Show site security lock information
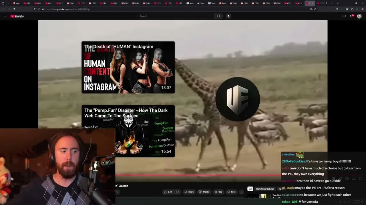Image resolution: width=366 pixels, height=205 pixels. [x=39, y=9]
